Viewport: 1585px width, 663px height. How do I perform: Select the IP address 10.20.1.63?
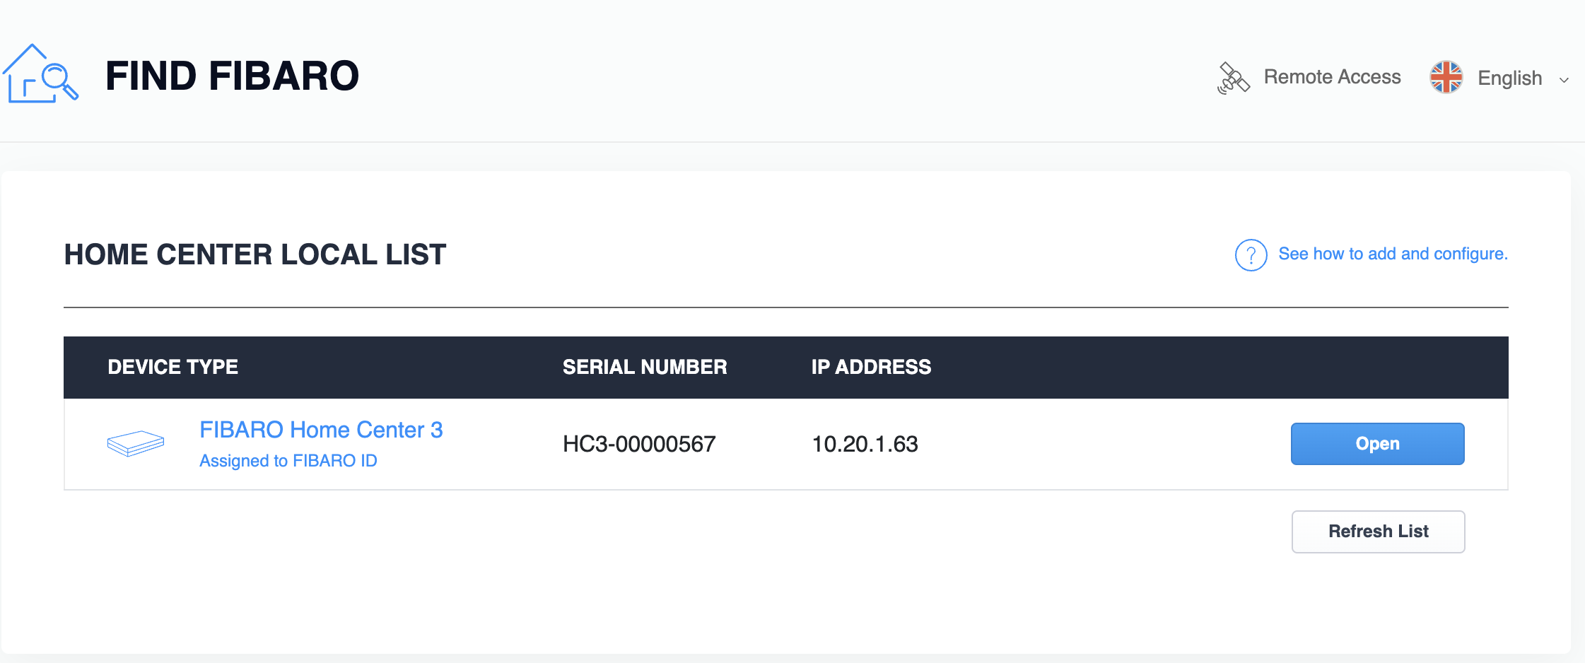tap(865, 444)
